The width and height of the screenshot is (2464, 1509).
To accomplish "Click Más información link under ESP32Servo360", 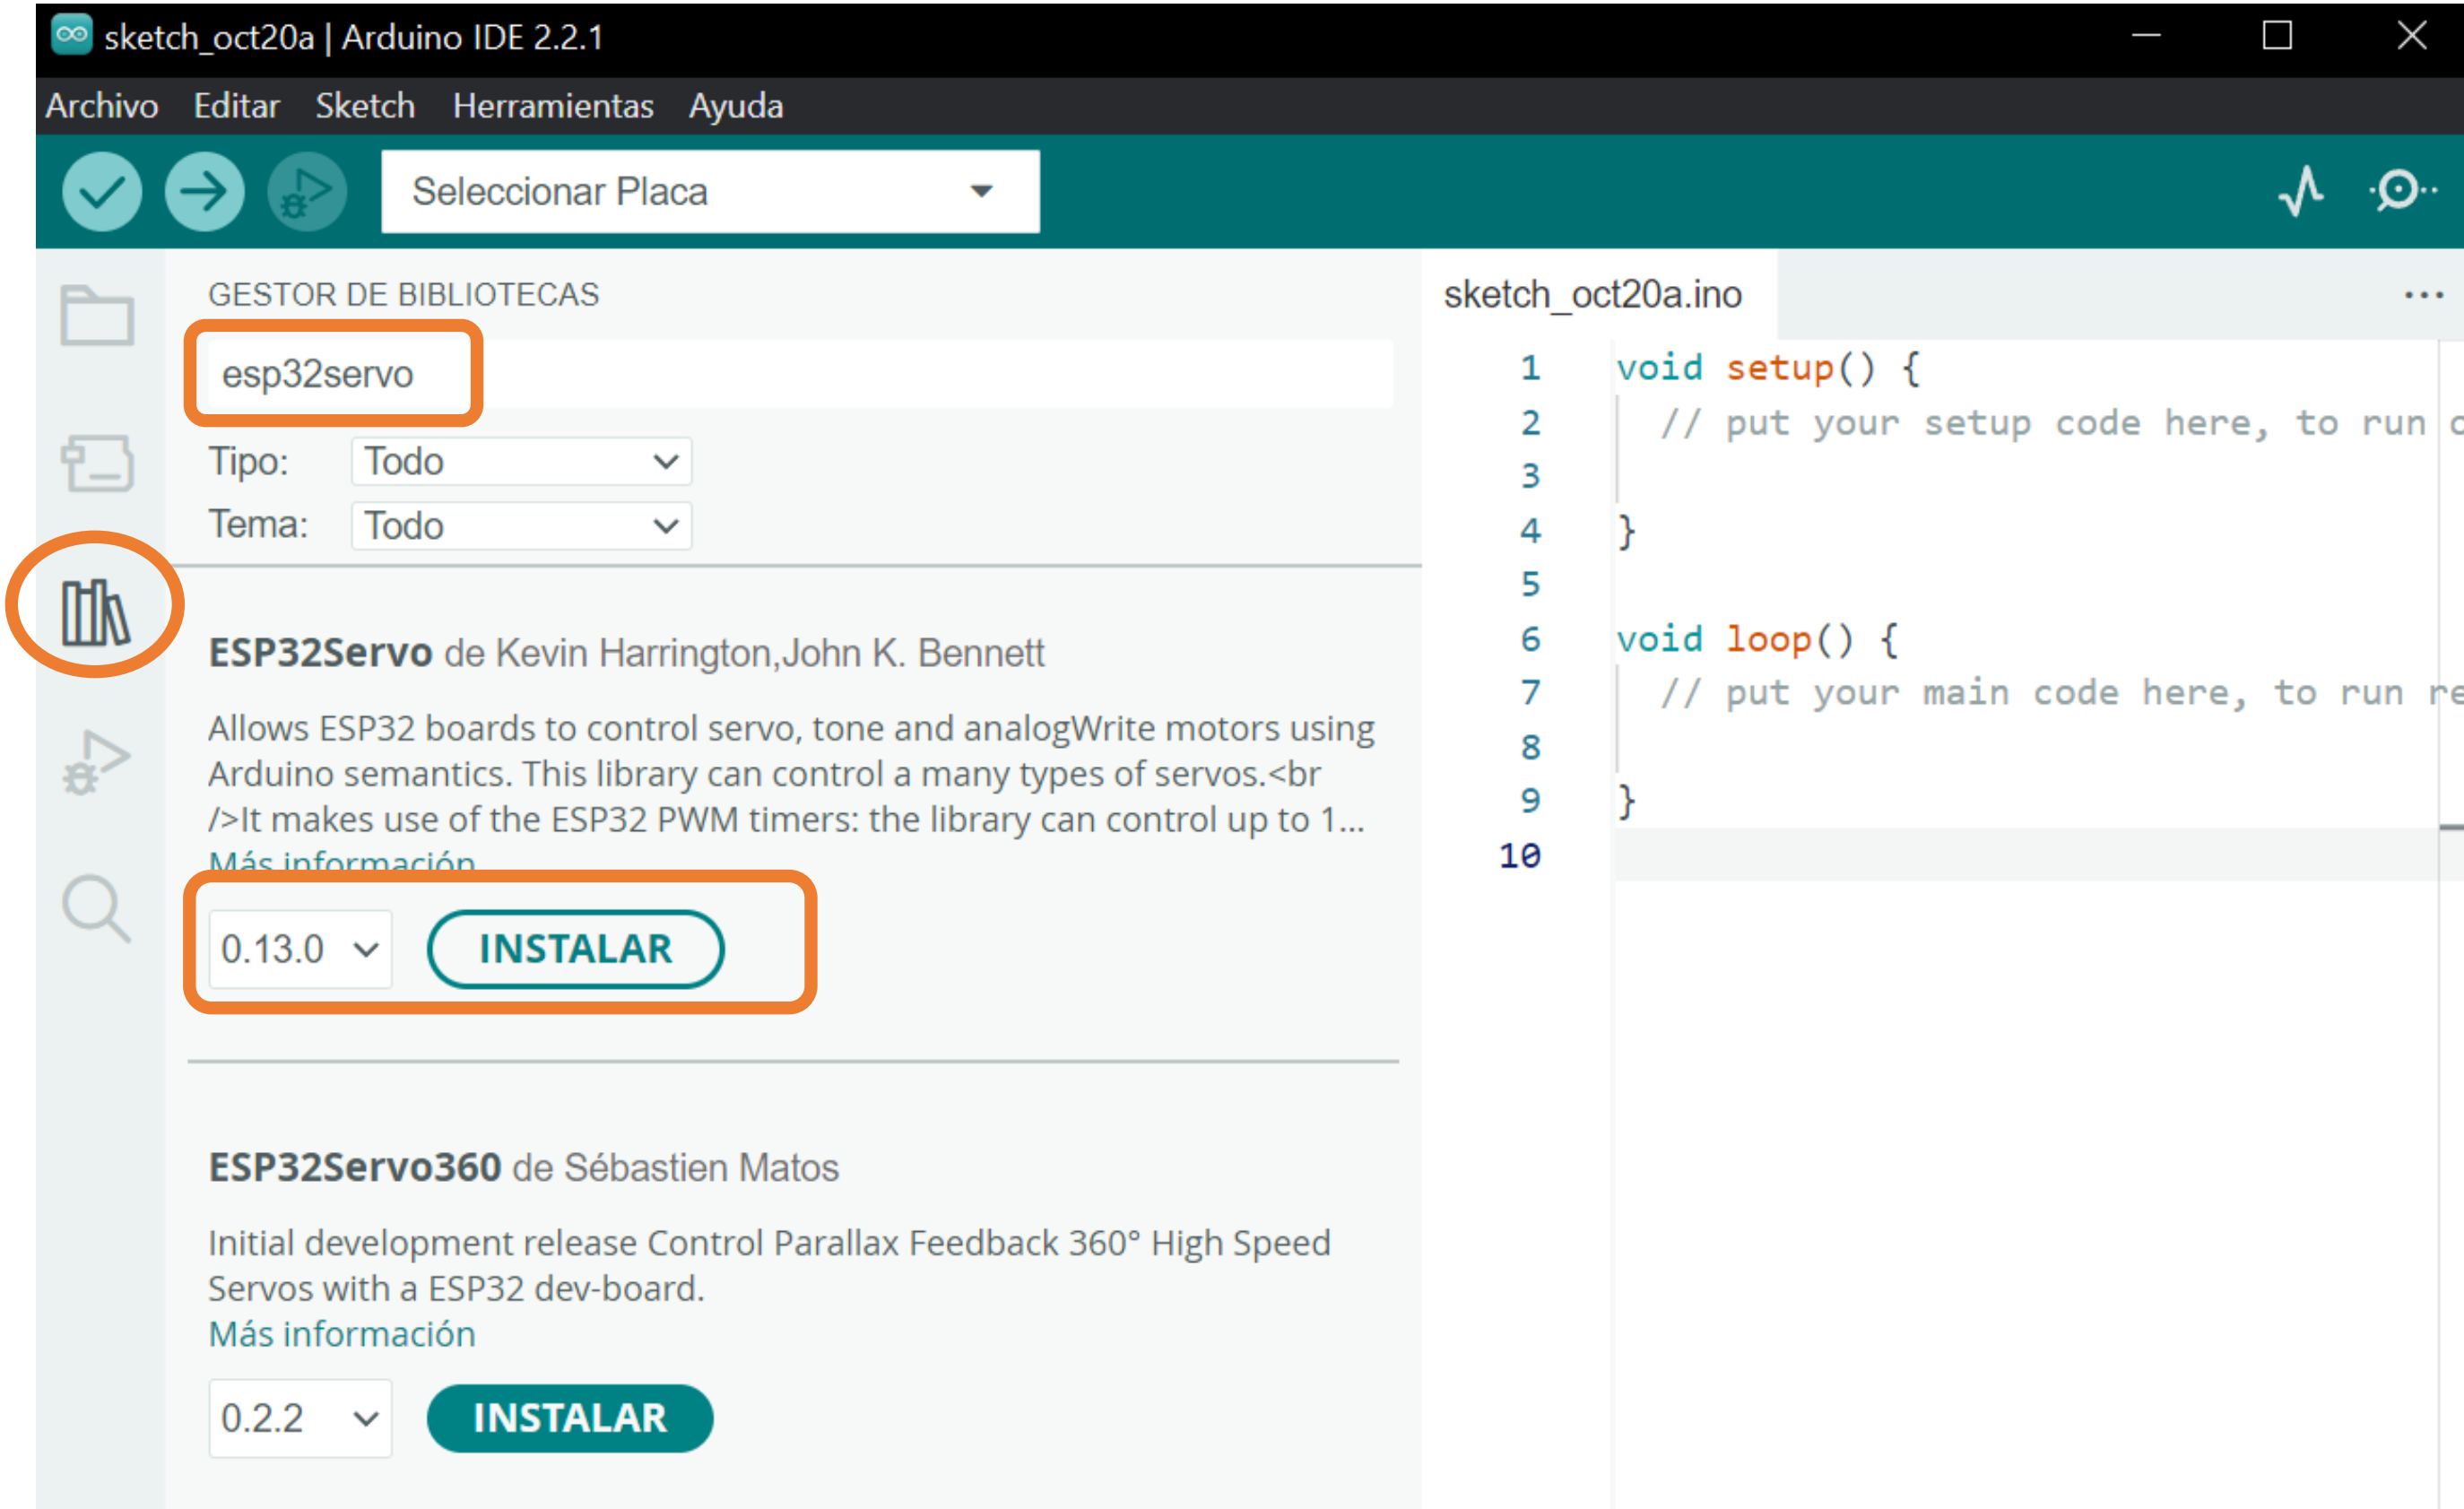I will point(341,1334).
